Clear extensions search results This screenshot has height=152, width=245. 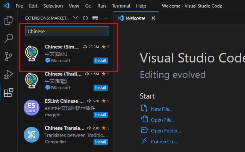coord(95,18)
